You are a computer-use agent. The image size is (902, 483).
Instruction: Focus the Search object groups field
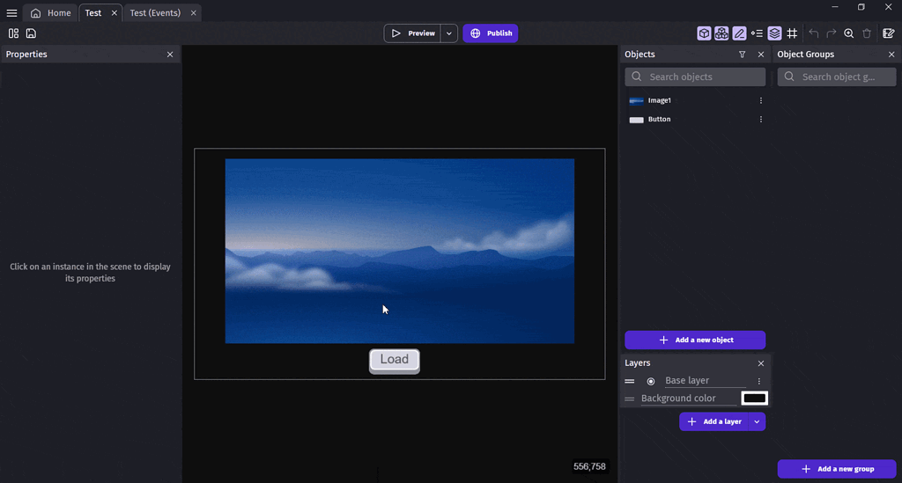pos(837,77)
